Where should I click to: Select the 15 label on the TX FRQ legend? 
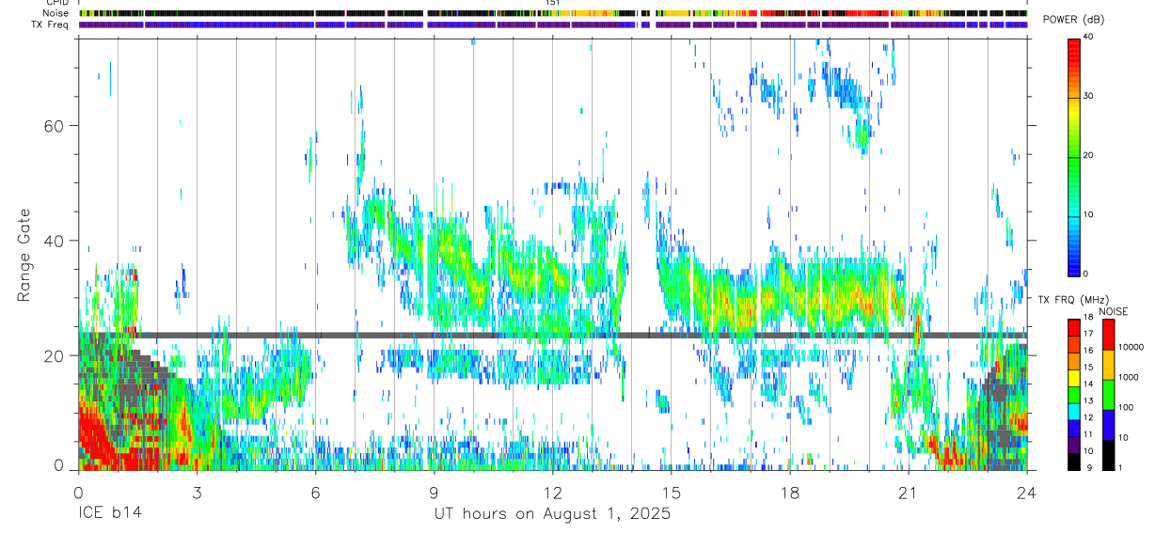1087,368
